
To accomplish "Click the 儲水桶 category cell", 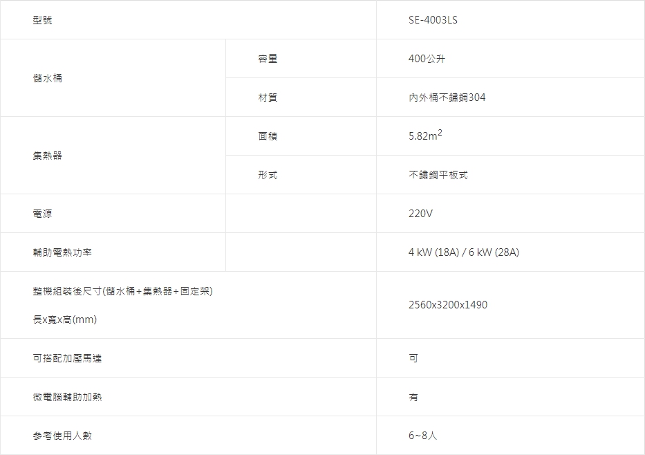I will (48, 78).
